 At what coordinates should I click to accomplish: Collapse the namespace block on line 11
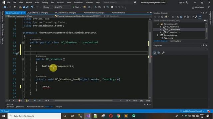[23, 33]
